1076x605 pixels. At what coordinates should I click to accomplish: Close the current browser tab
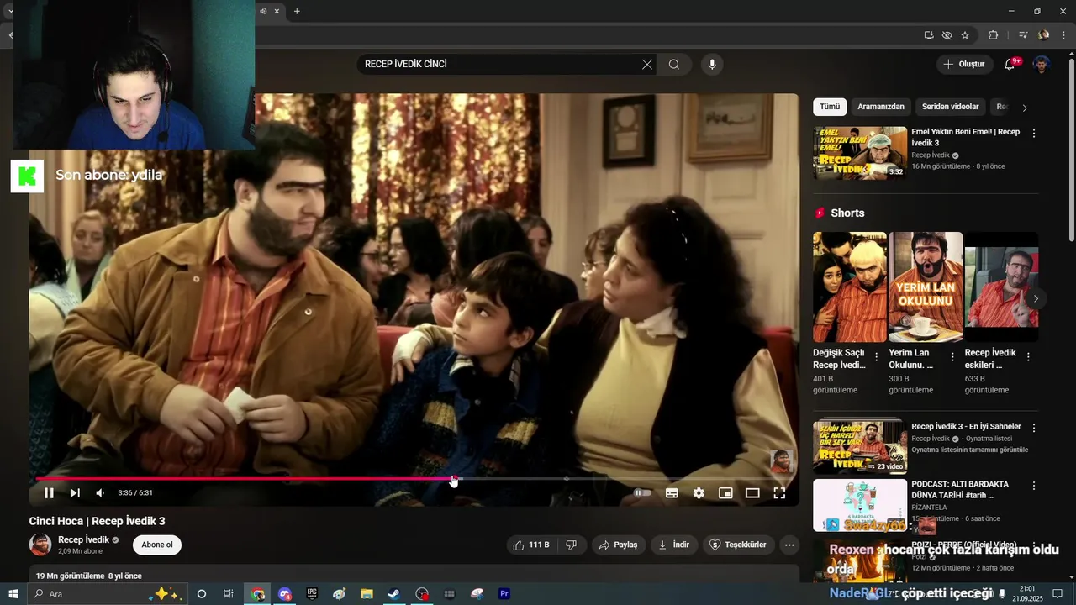click(x=277, y=11)
